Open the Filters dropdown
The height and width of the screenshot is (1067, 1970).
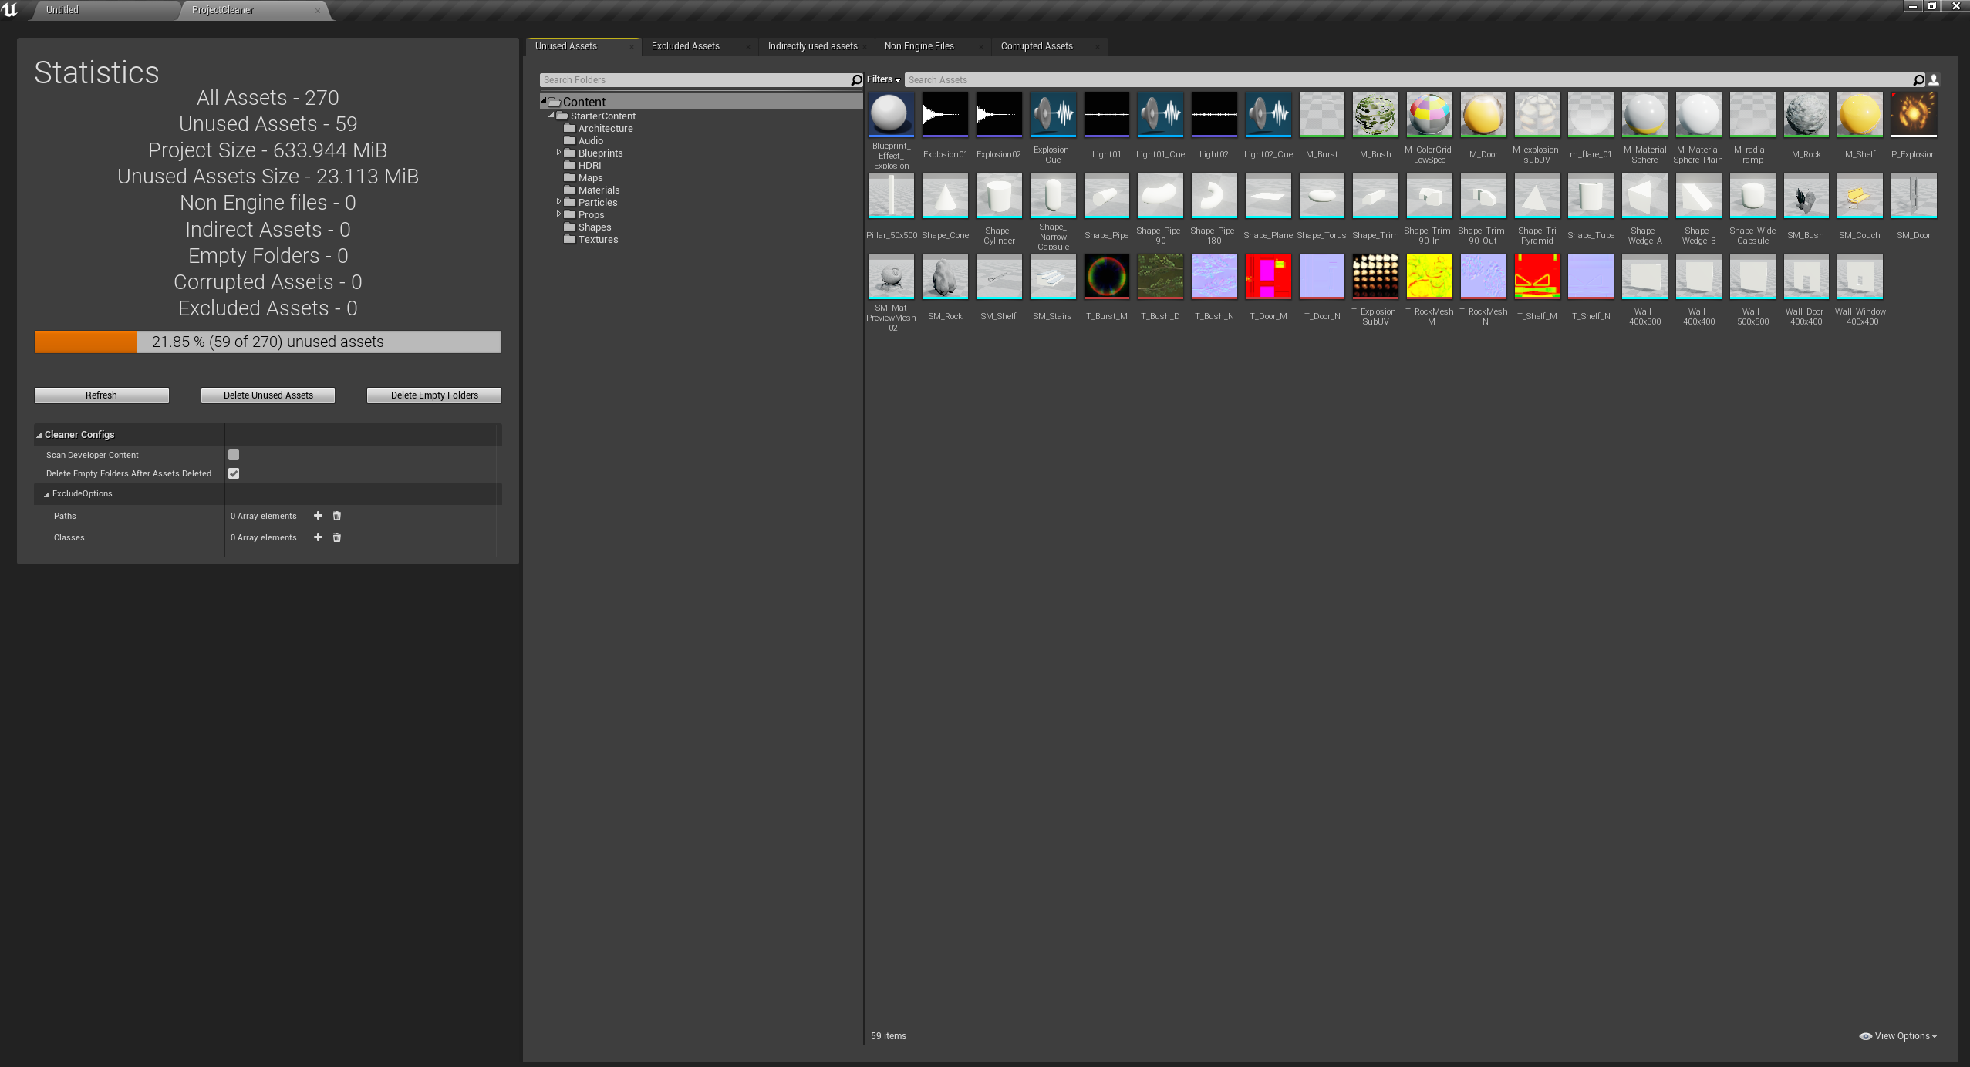click(883, 79)
